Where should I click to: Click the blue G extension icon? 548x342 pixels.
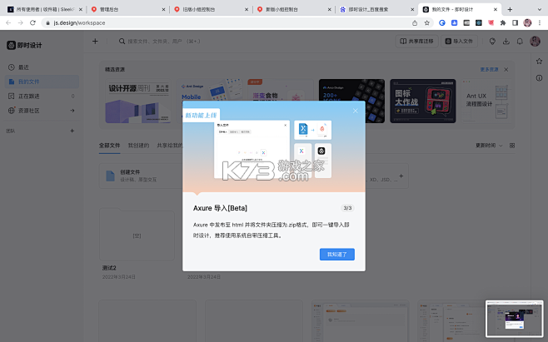click(x=442, y=22)
